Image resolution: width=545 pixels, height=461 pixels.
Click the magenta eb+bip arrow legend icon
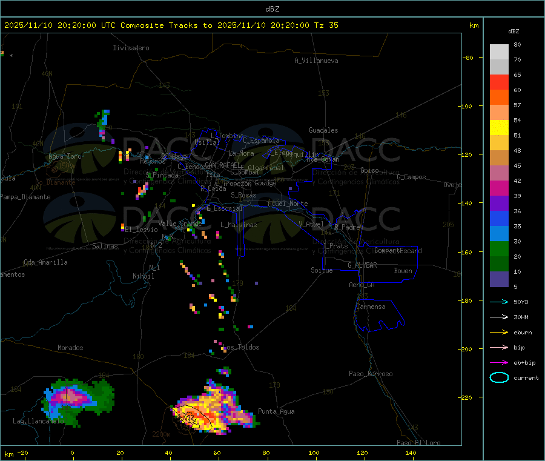tap(499, 363)
